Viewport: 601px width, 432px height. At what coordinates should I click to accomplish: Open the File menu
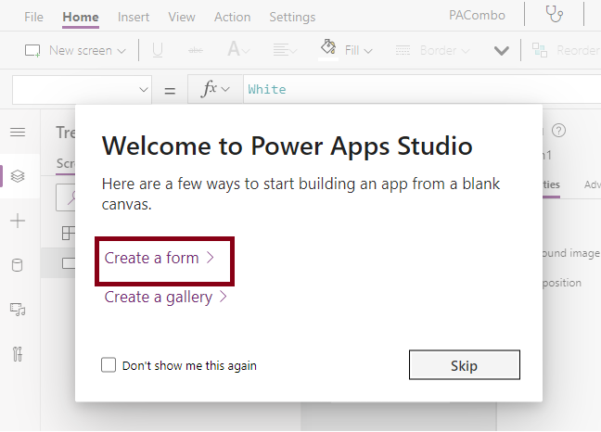click(x=33, y=17)
